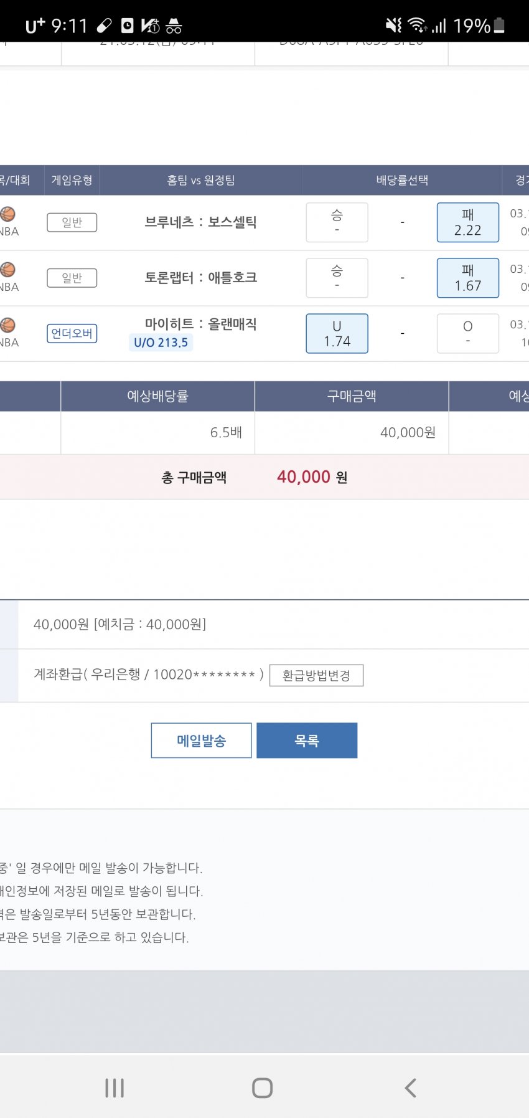Select O over option for 마이히트 game
The height and width of the screenshot is (1118, 529).
point(467,333)
